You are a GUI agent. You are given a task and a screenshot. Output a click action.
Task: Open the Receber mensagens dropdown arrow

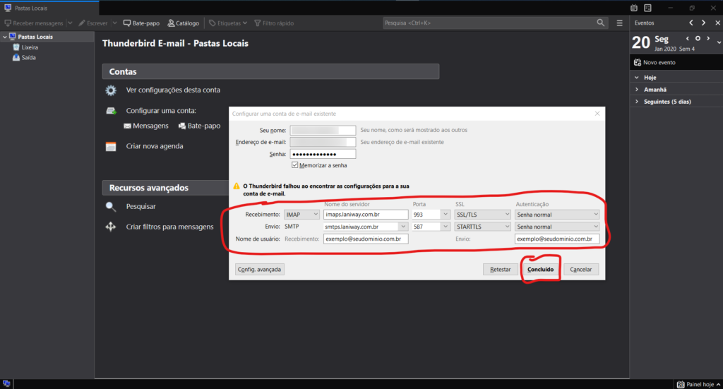(70, 23)
